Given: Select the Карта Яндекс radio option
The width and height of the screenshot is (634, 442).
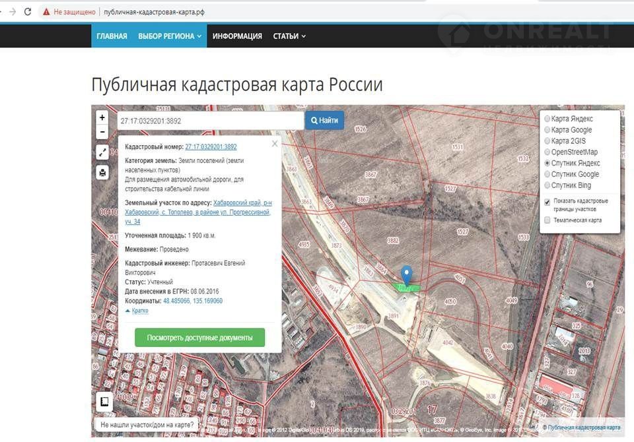Looking at the screenshot, I should 547,119.
